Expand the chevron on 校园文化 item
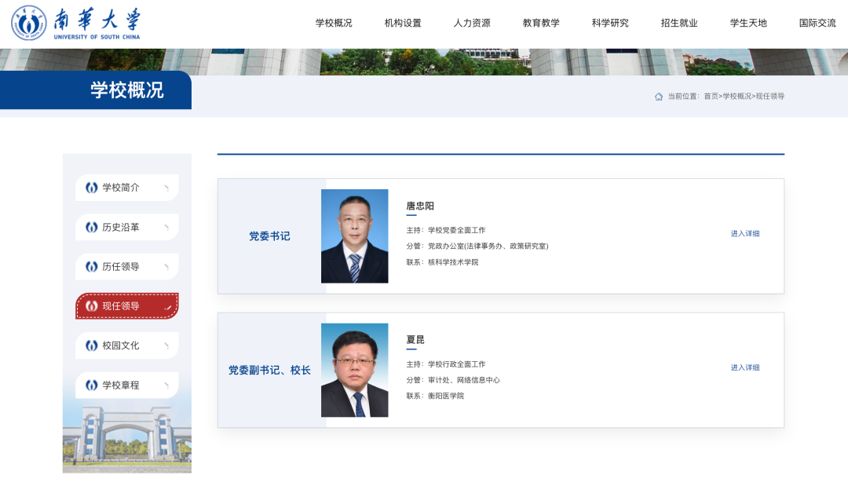The height and width of the screenshot is (486, 848). click(x=165, y=345)
